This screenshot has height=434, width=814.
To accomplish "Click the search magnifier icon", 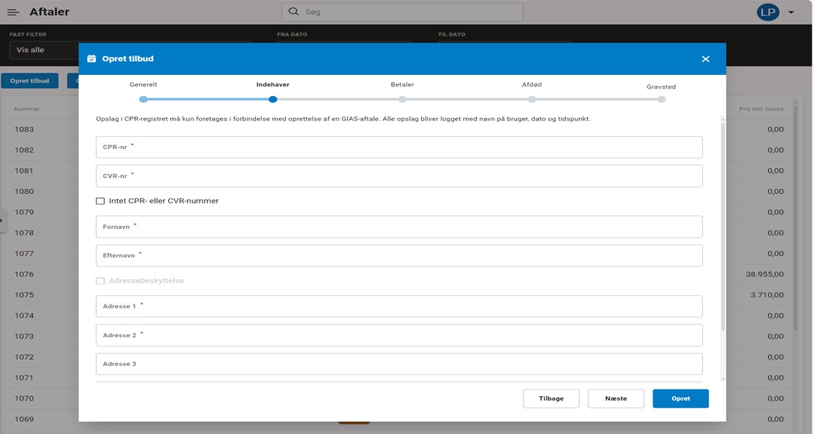I will [x=294, y=12].
